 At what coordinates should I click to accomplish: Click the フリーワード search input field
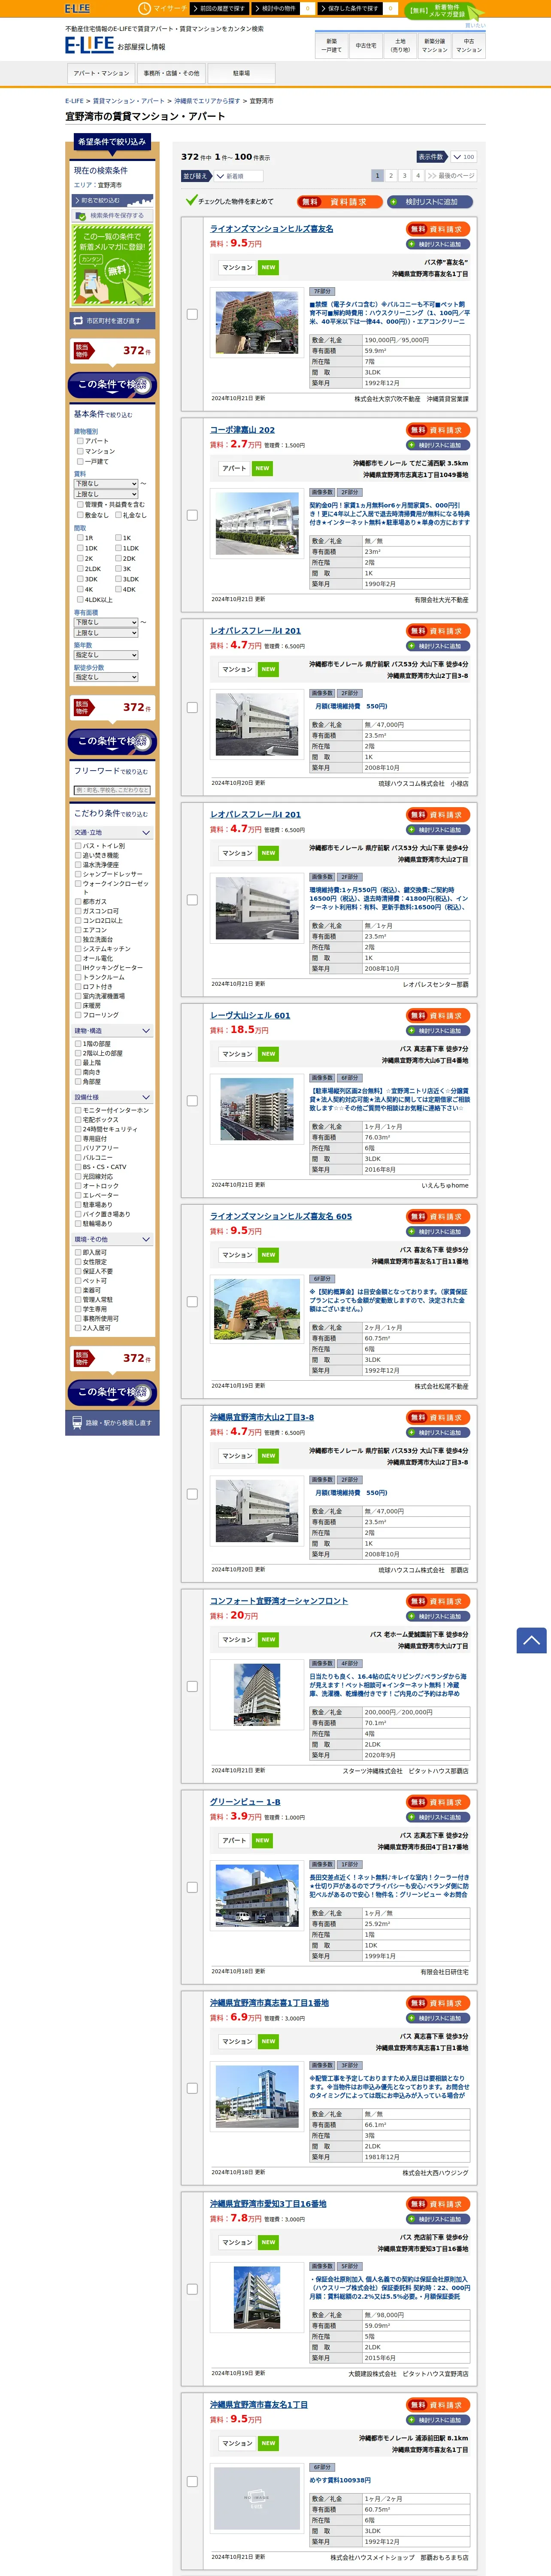112,790
